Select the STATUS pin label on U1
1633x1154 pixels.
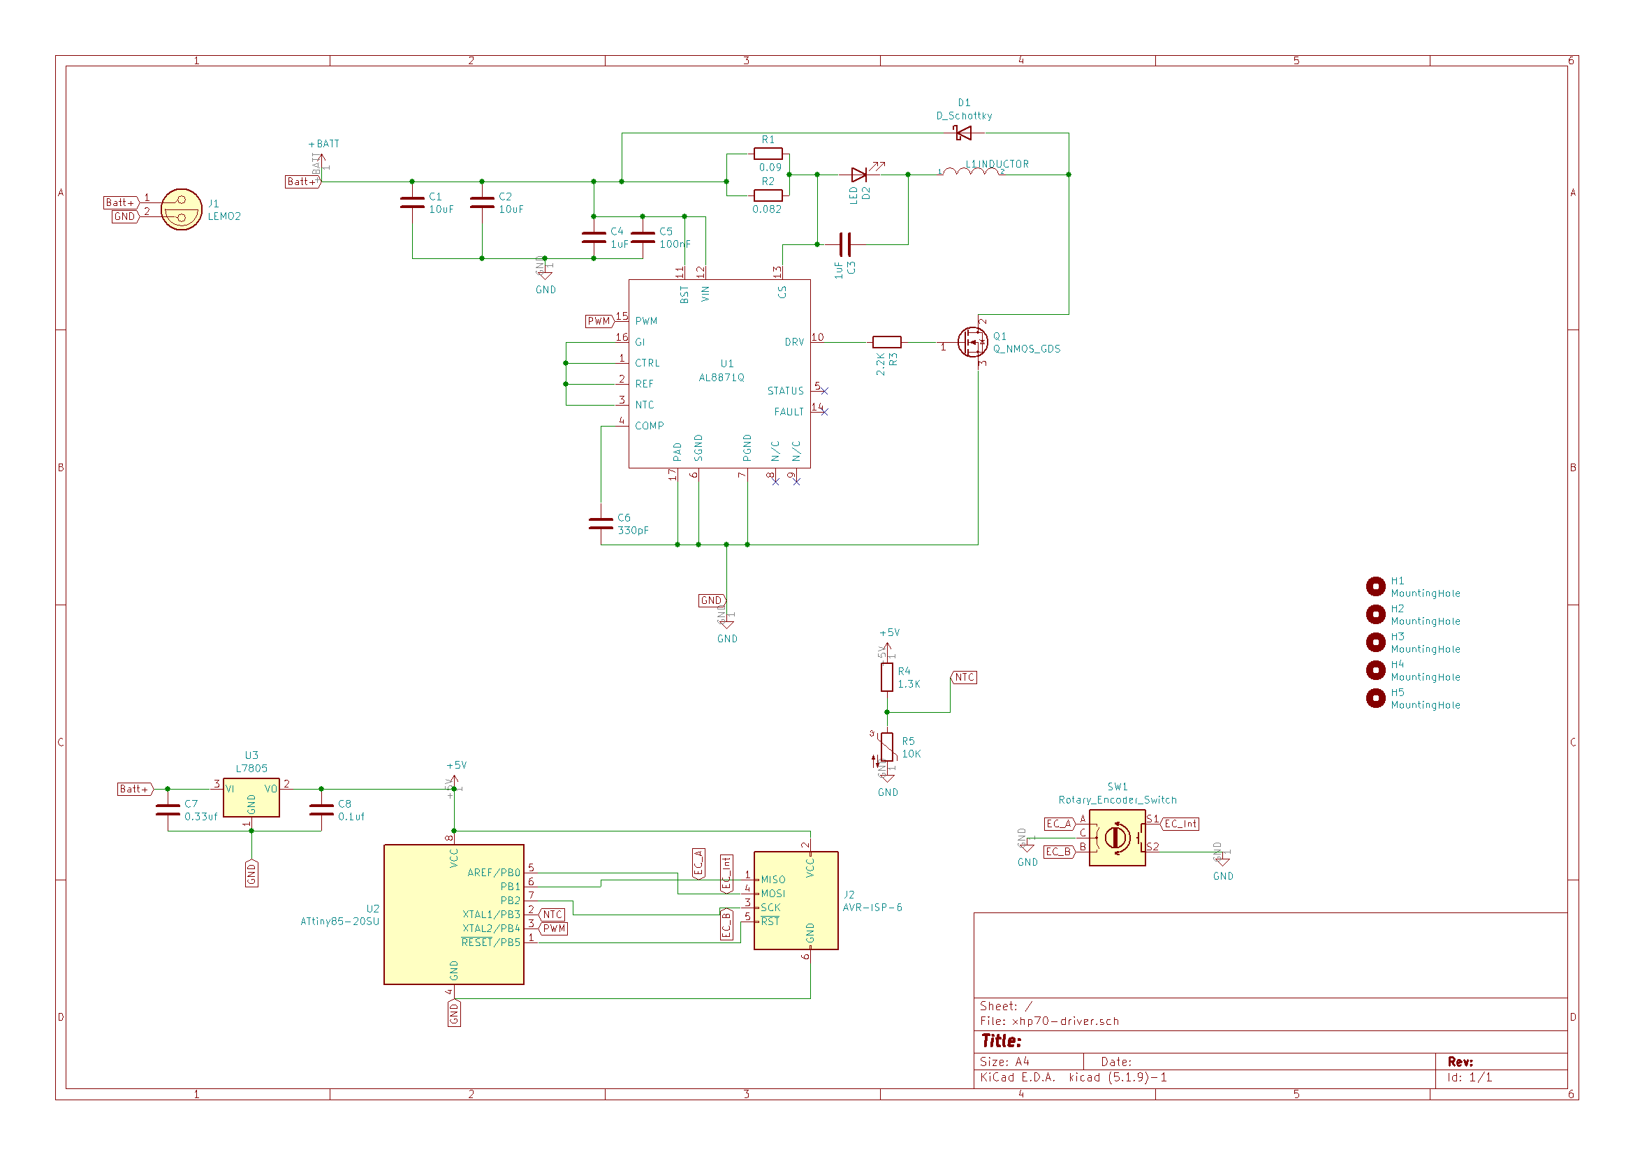785,391
